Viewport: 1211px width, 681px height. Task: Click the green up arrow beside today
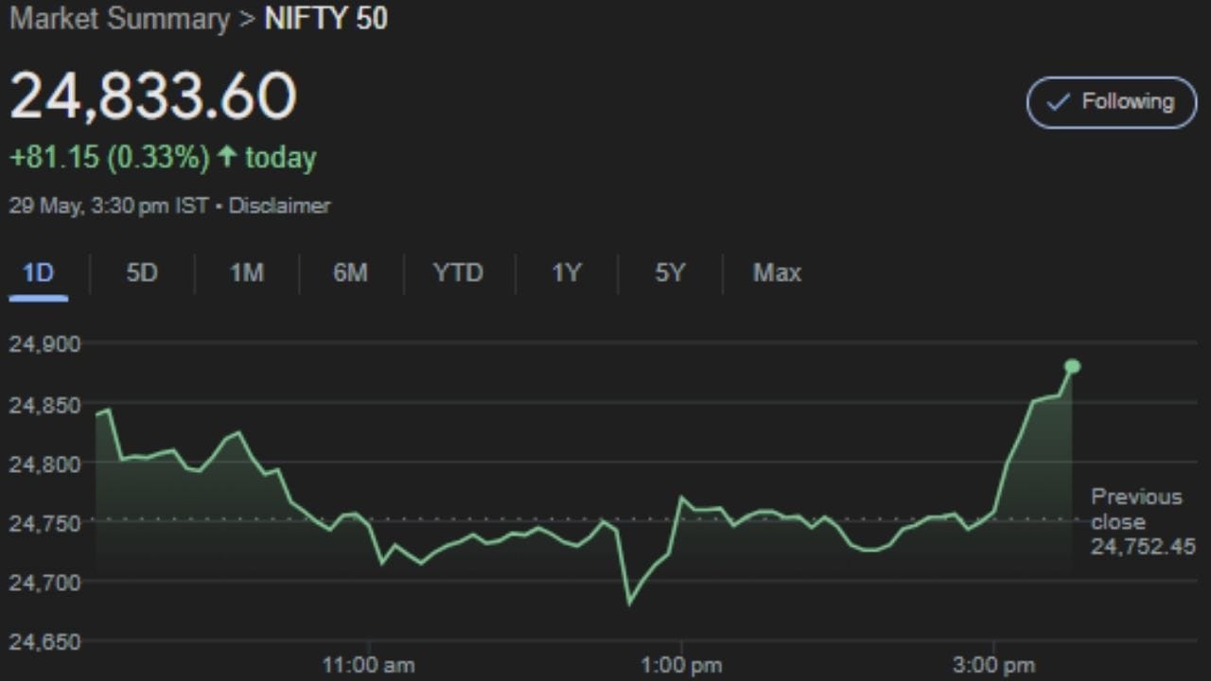[x=226, y=157]
